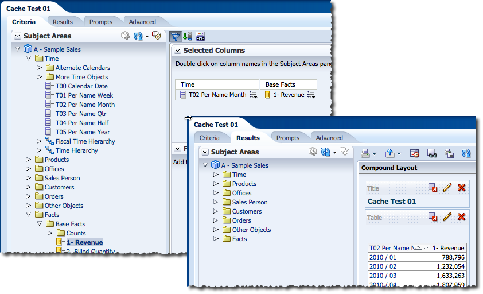Open options menu for 1- Revenue column
This screenshot has width=483, height=294.
tap(311, 95)
